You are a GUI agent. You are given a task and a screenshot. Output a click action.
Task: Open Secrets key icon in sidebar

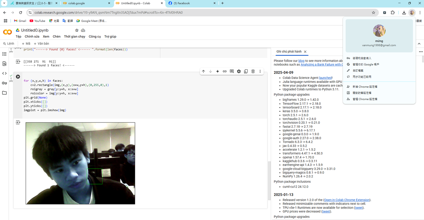click(4, 83)
